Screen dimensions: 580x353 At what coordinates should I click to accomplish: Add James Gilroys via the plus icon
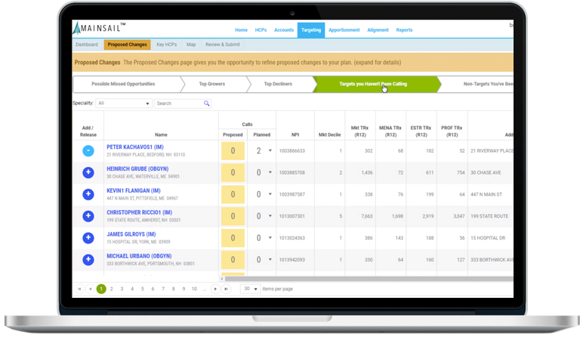[x=88, y=238]
